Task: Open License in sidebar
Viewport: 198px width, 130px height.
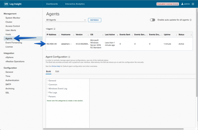Action: tap(9, 47)
